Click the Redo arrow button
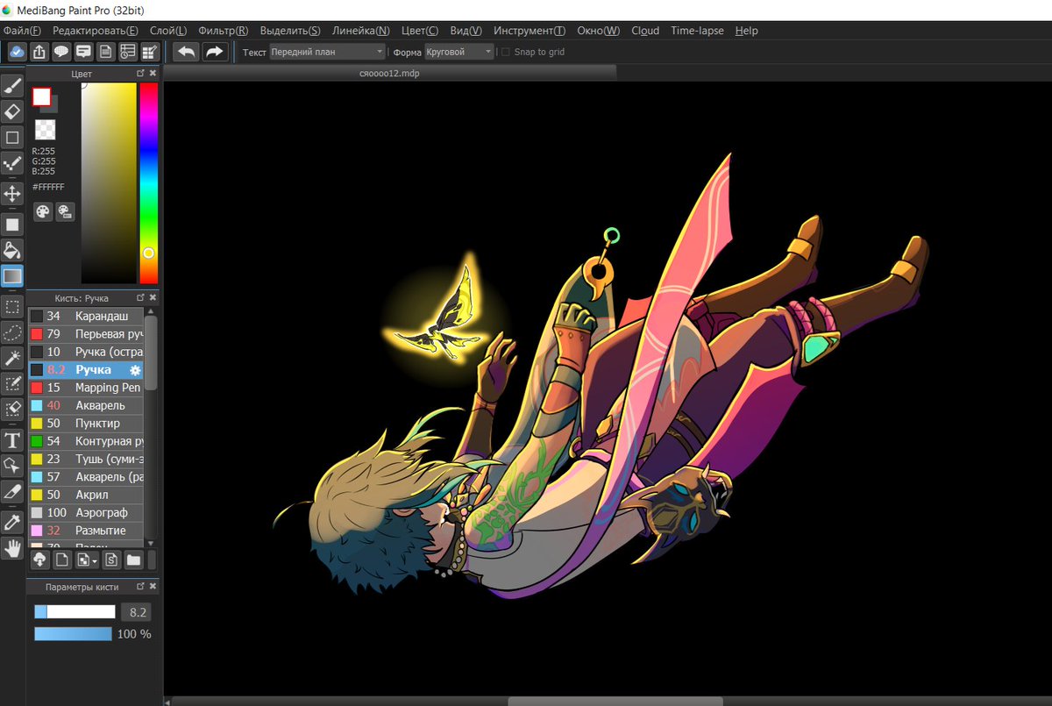The image size is (1052, 706). tap(214, 52)
